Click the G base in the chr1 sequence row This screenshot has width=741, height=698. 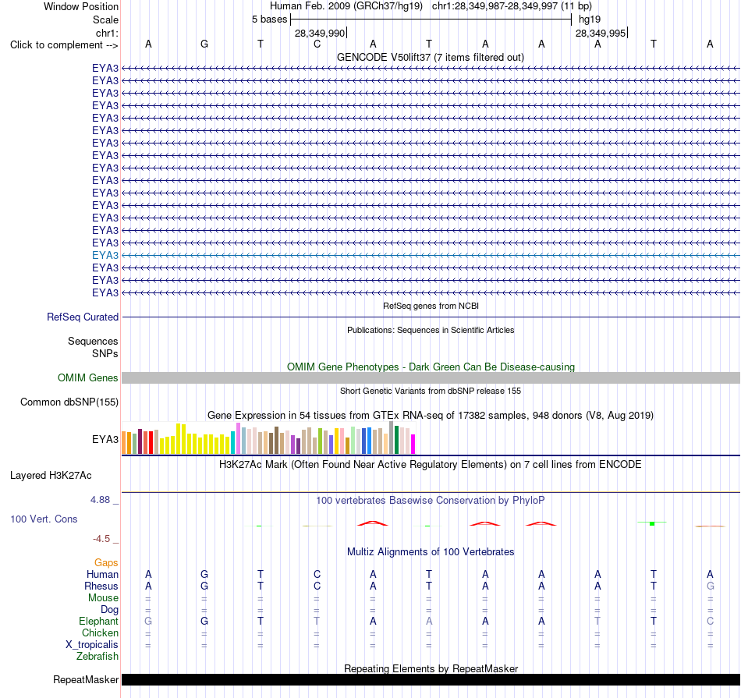[204, 44]
